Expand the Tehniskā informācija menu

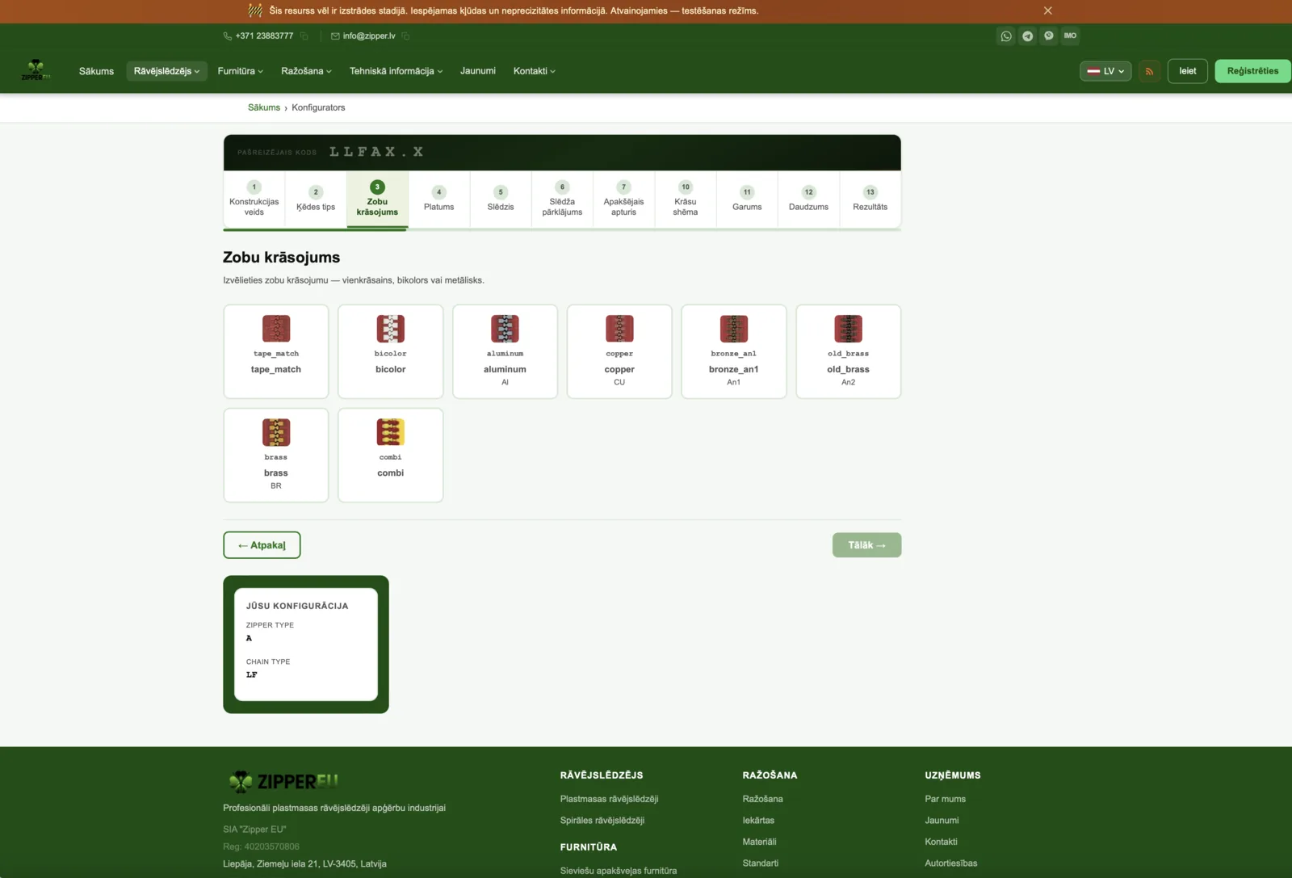point(396,71)
